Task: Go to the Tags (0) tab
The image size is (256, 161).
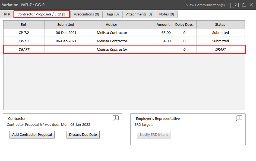Action: 112,14
